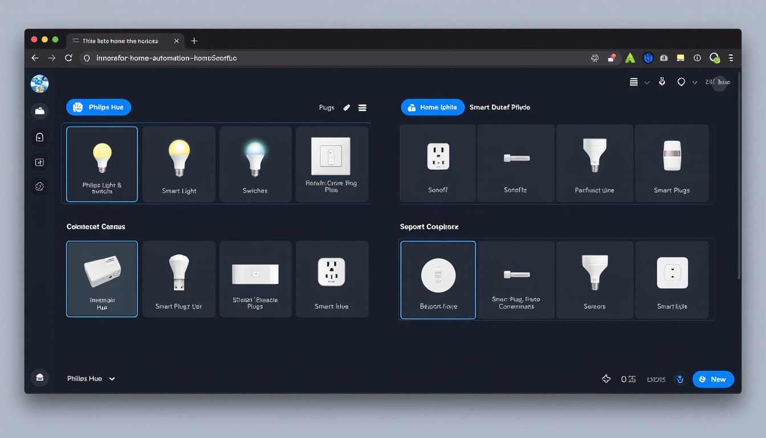The height and width of the screenshot is (438, 766).
Task: Click the page vertical scrollbar on the right
Action: click(739, 174)
